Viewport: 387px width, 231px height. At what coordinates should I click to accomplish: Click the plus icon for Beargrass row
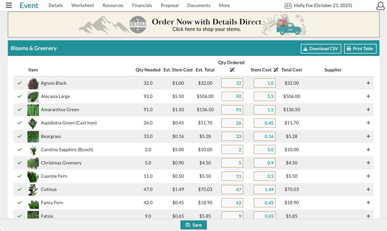pos(368,137)
